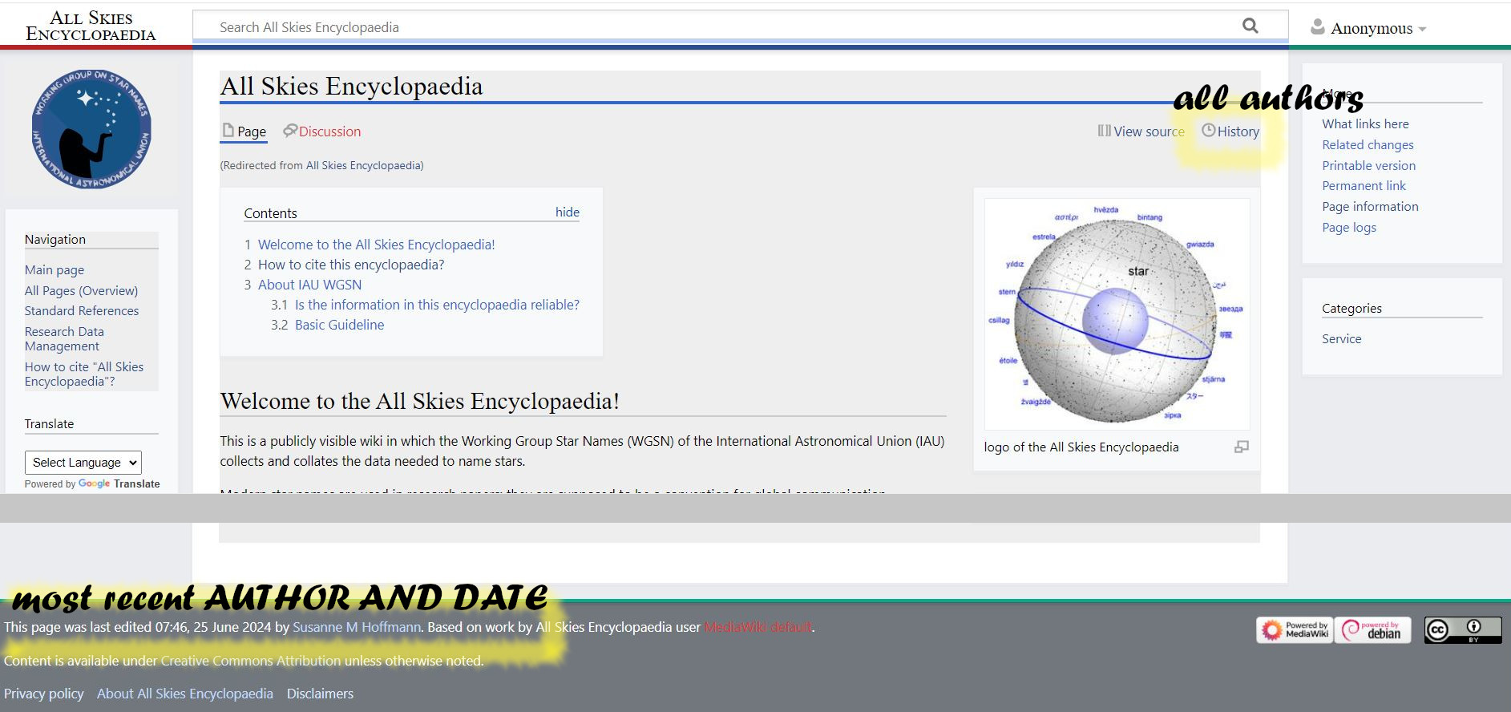This screenshot has width=1511, height=712.
Task: Click the star sphere logo thumbnail
Action: coord(1116,314)
